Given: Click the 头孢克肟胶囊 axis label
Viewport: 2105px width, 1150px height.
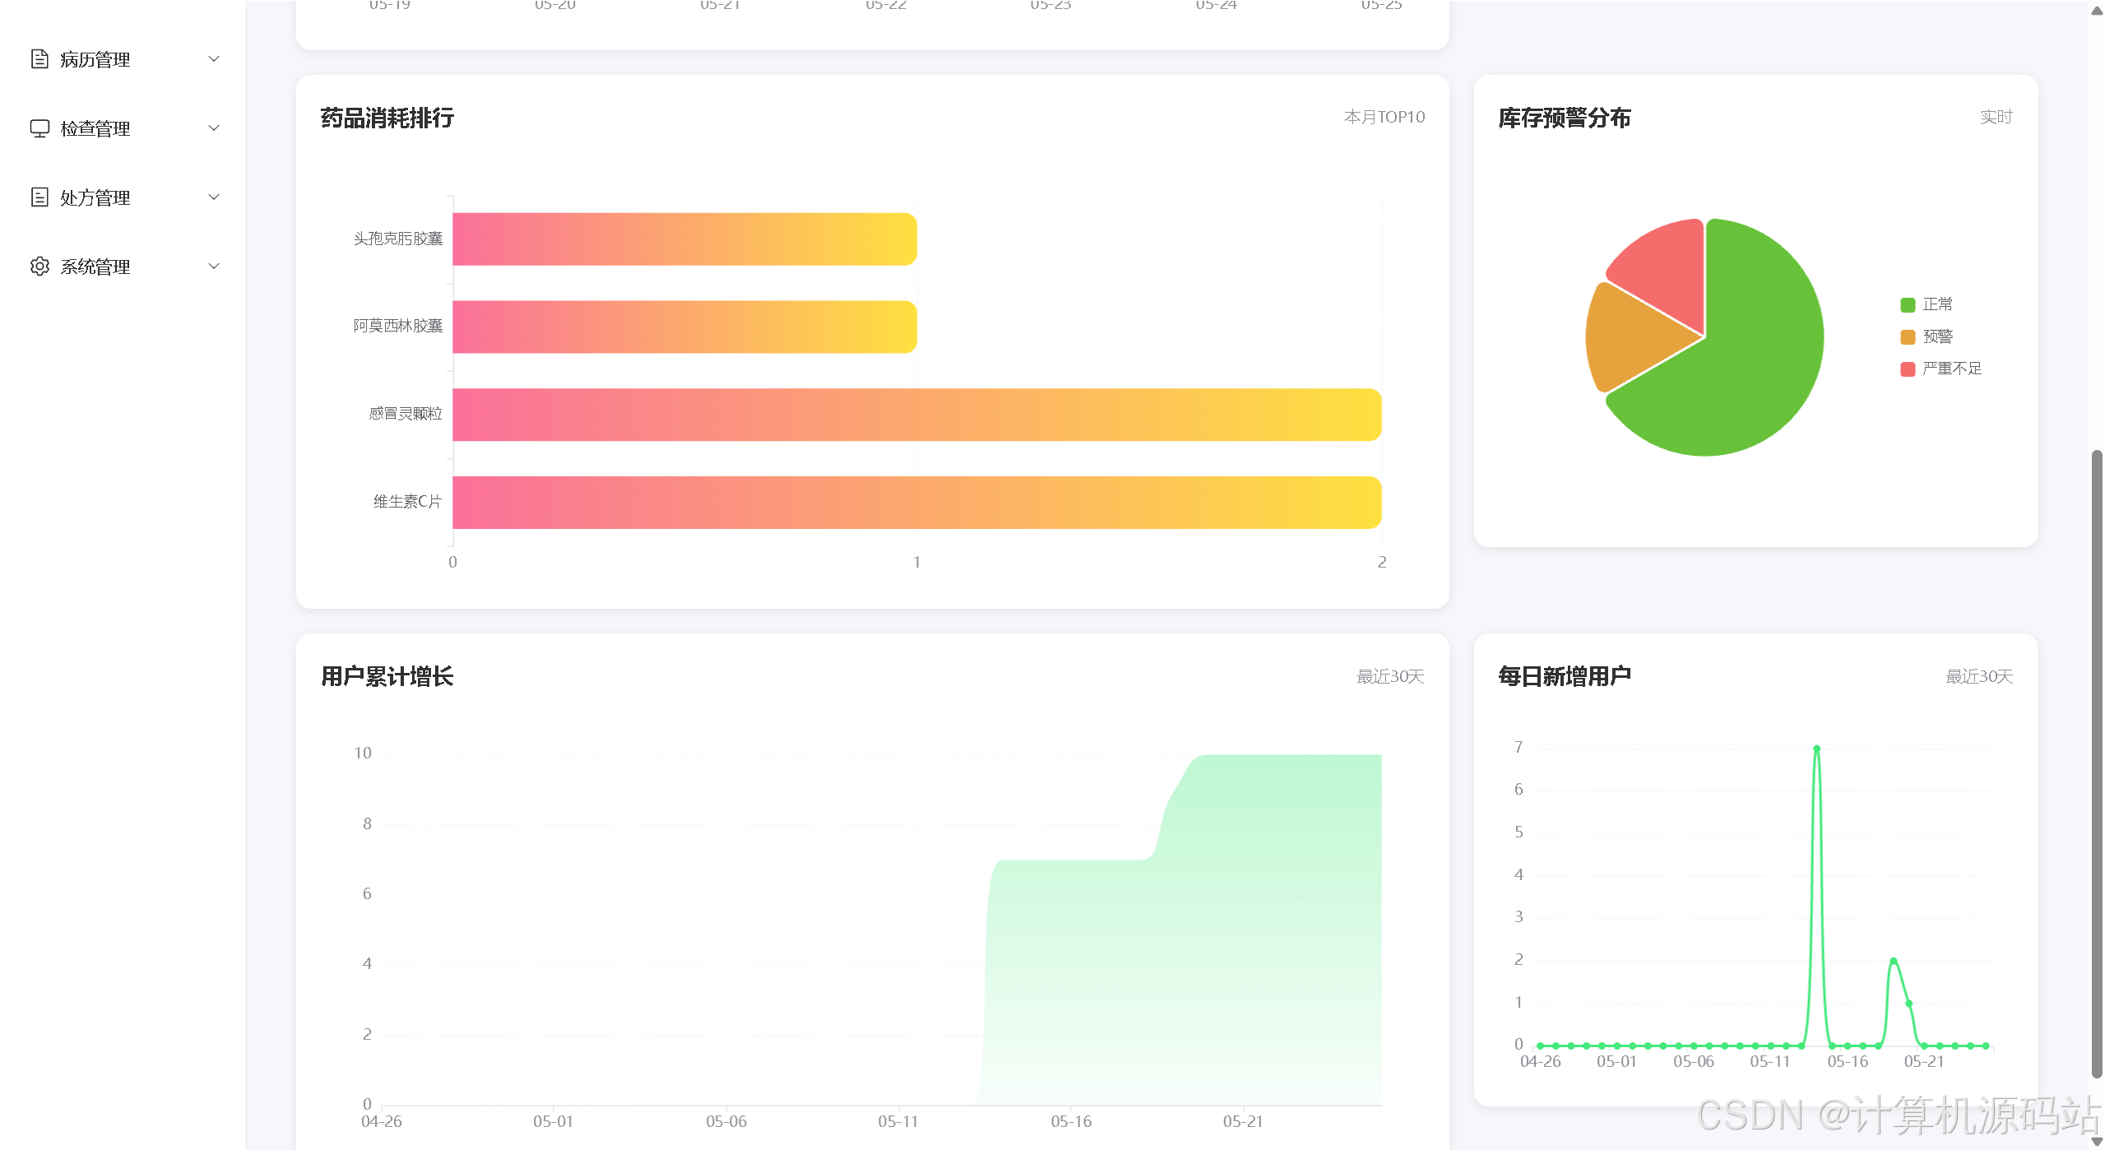Looking at the screenshot, I should coord(398,239).
